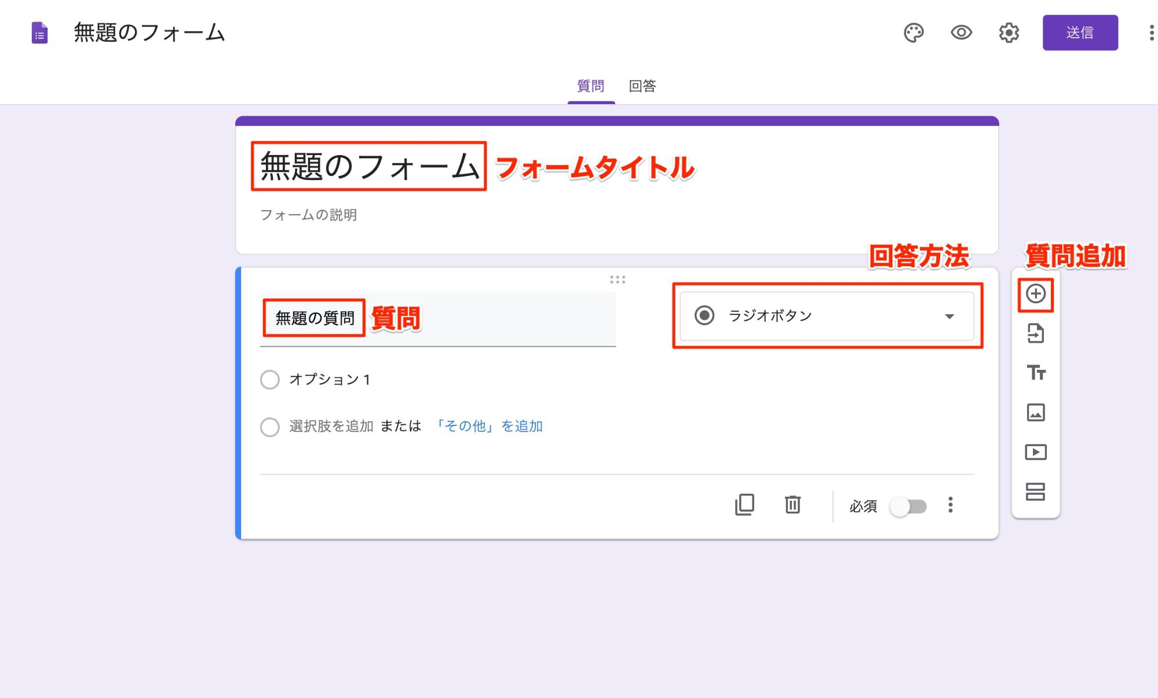Click the add image icon in sidebar
The image size is (1158, 698).
pyautogui.click(x=1036, y=412)
